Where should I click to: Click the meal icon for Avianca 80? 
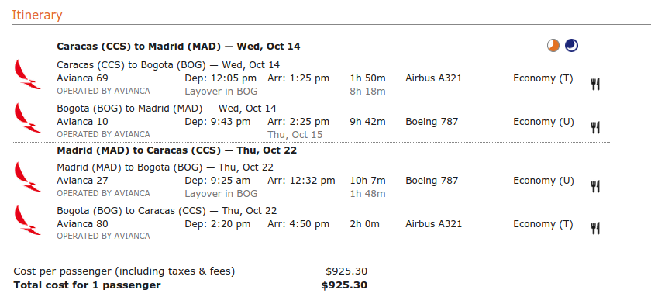click(x=595, y=229)
